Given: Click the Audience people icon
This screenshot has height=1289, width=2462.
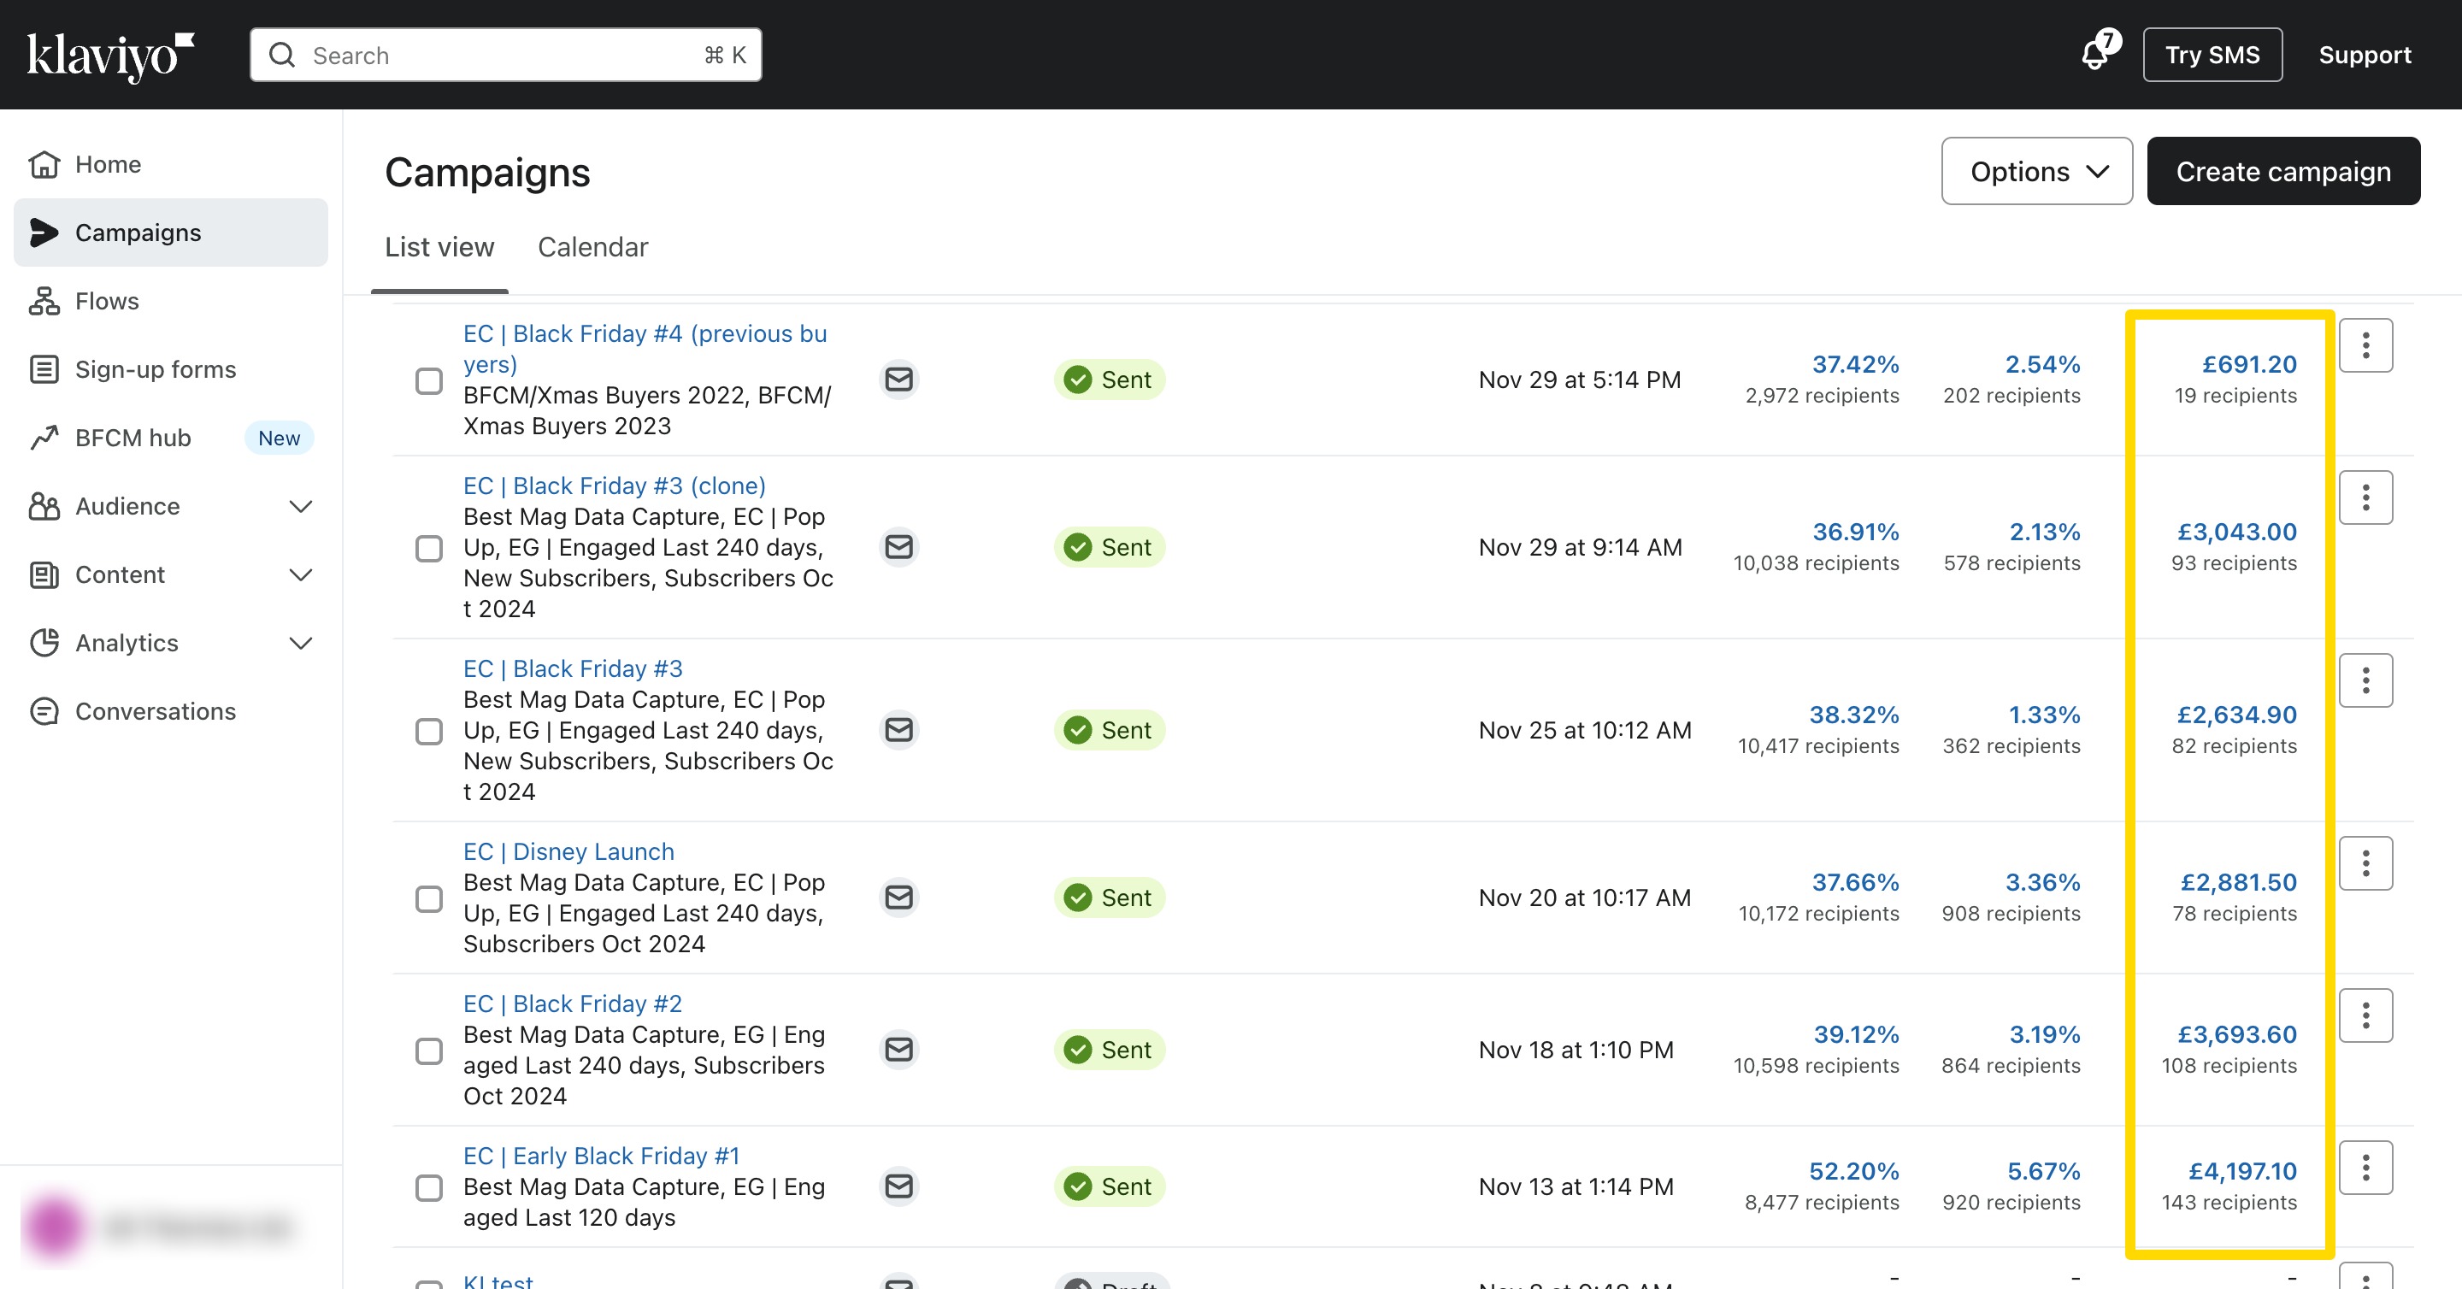Looking at the screenshot, I should click(x=44, y=505).
